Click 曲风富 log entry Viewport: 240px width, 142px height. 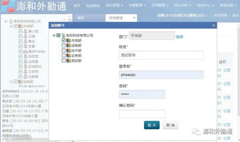point(25,133)
